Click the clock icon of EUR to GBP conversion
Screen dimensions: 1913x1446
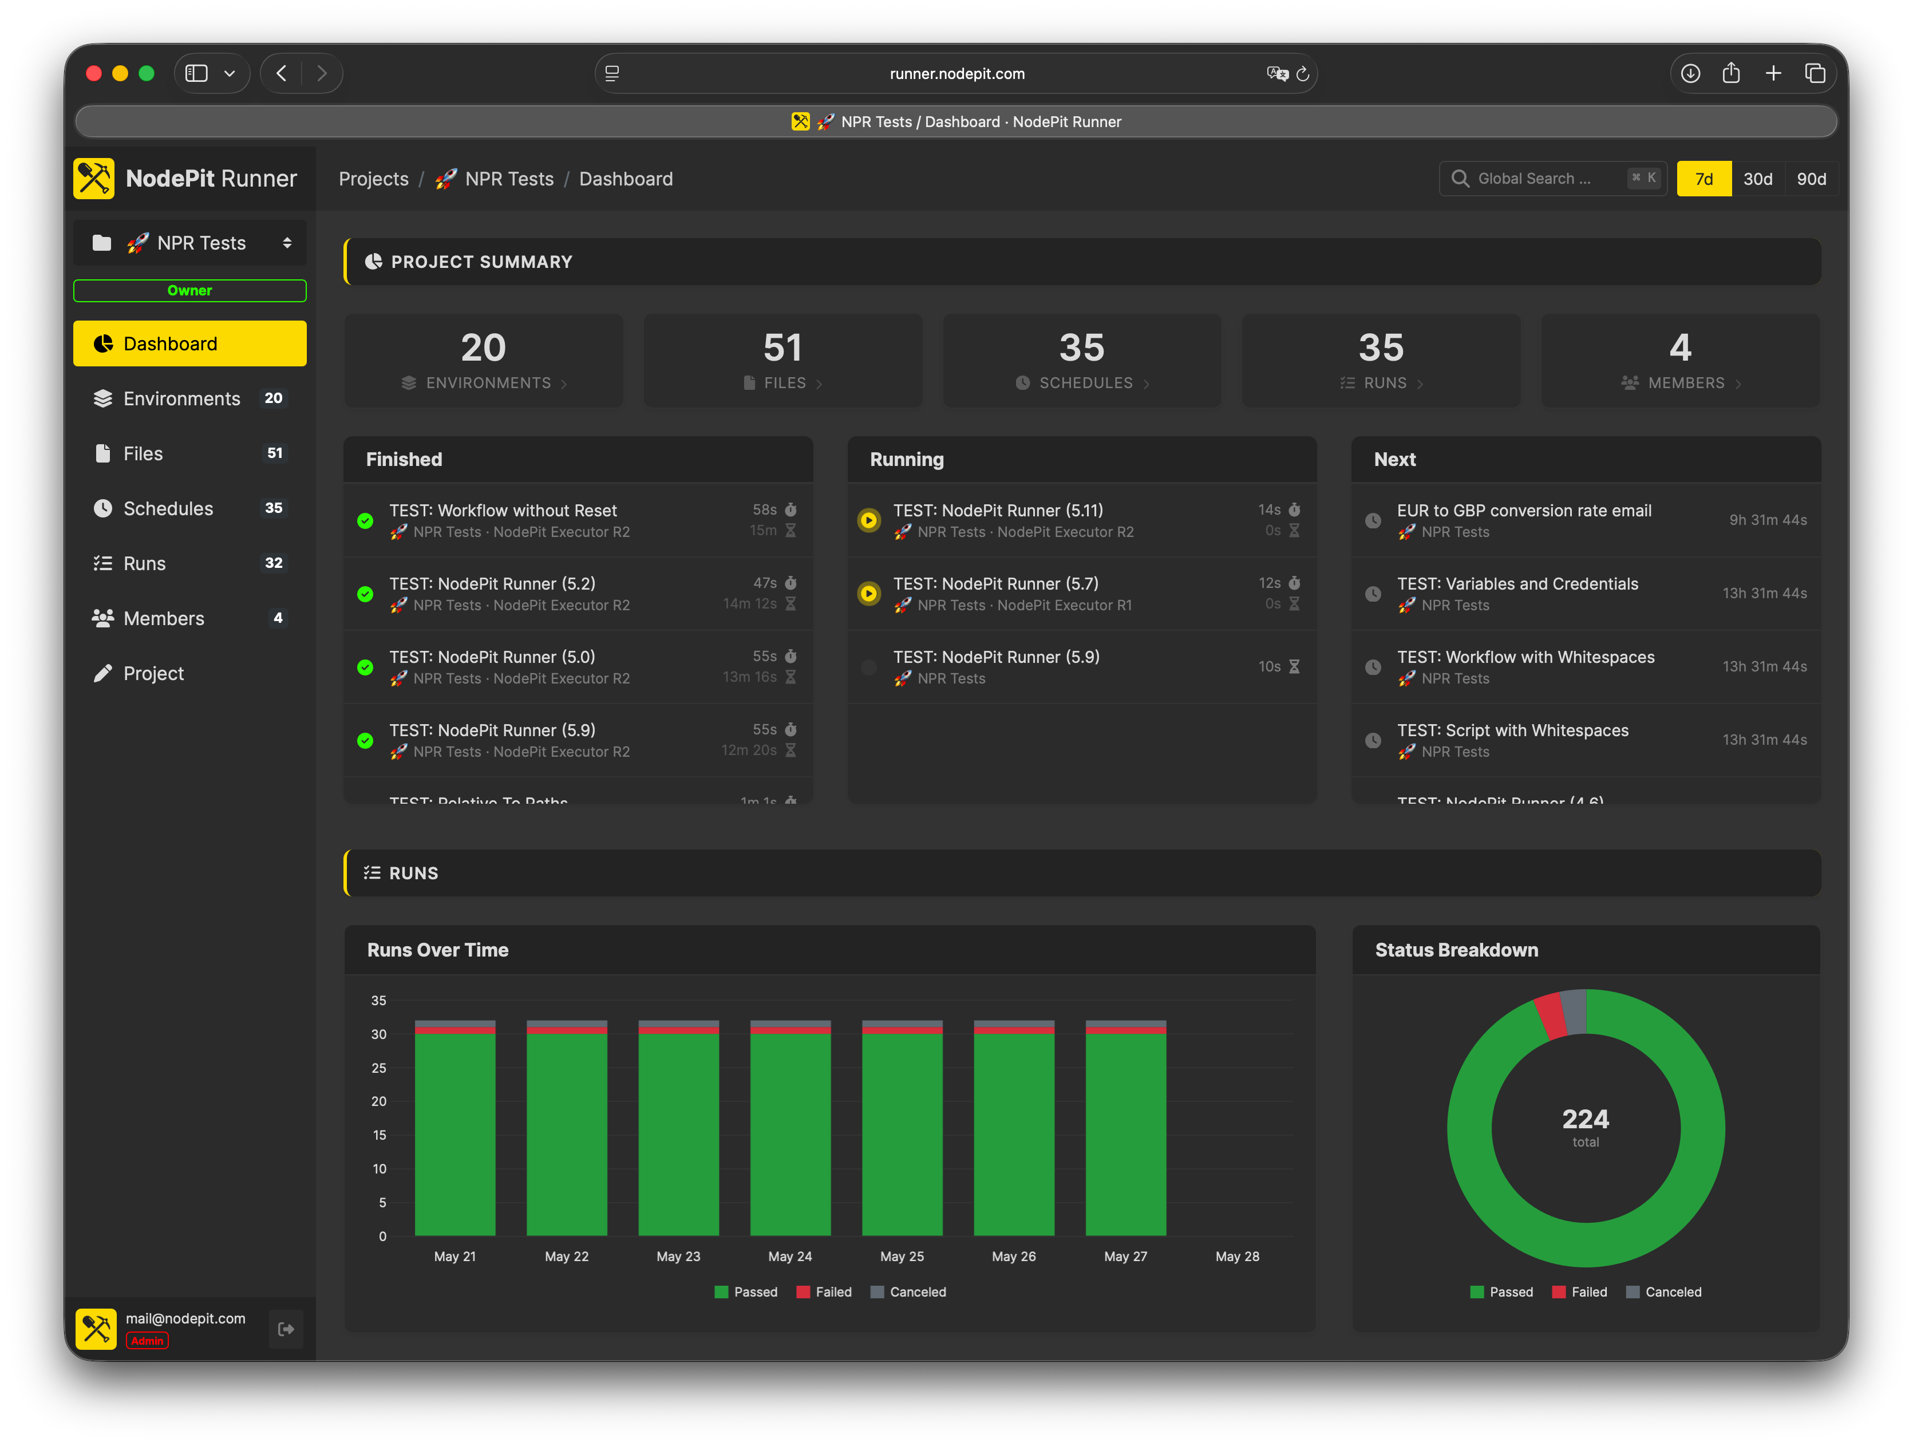coord(1373,520)
